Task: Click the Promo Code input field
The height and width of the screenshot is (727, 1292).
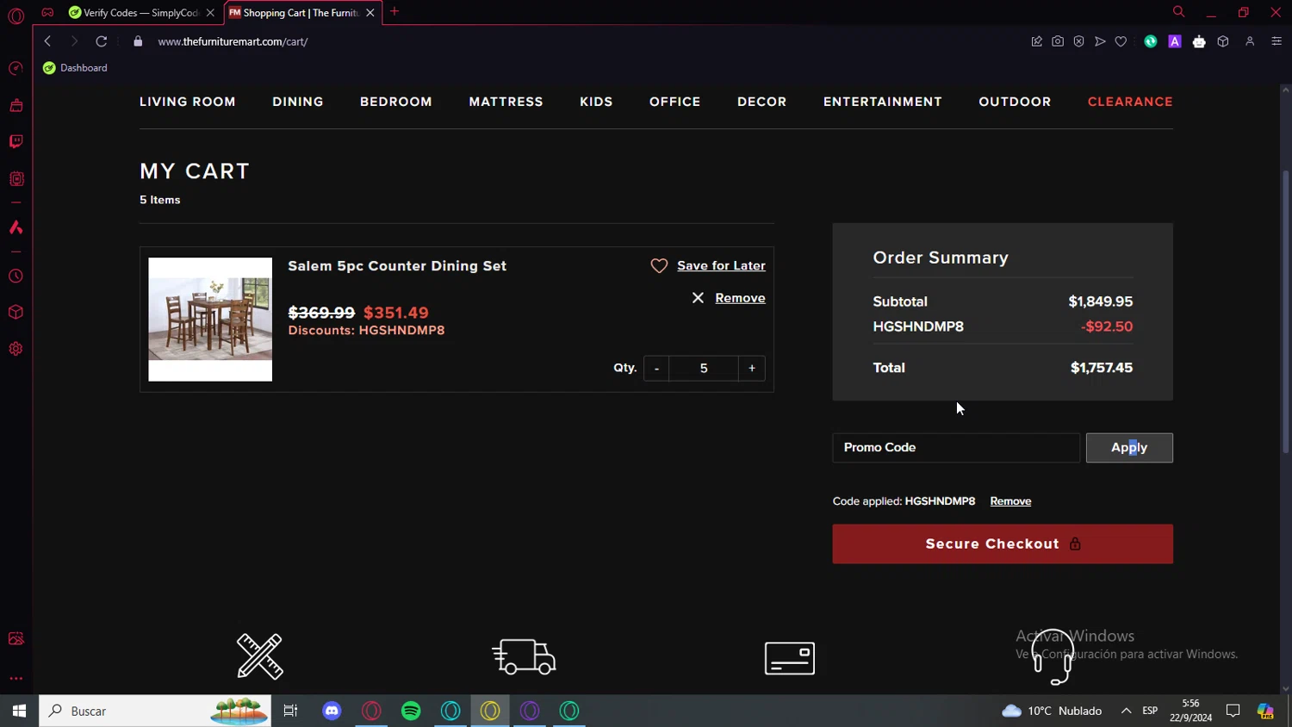Action: [x=956, y=448]
